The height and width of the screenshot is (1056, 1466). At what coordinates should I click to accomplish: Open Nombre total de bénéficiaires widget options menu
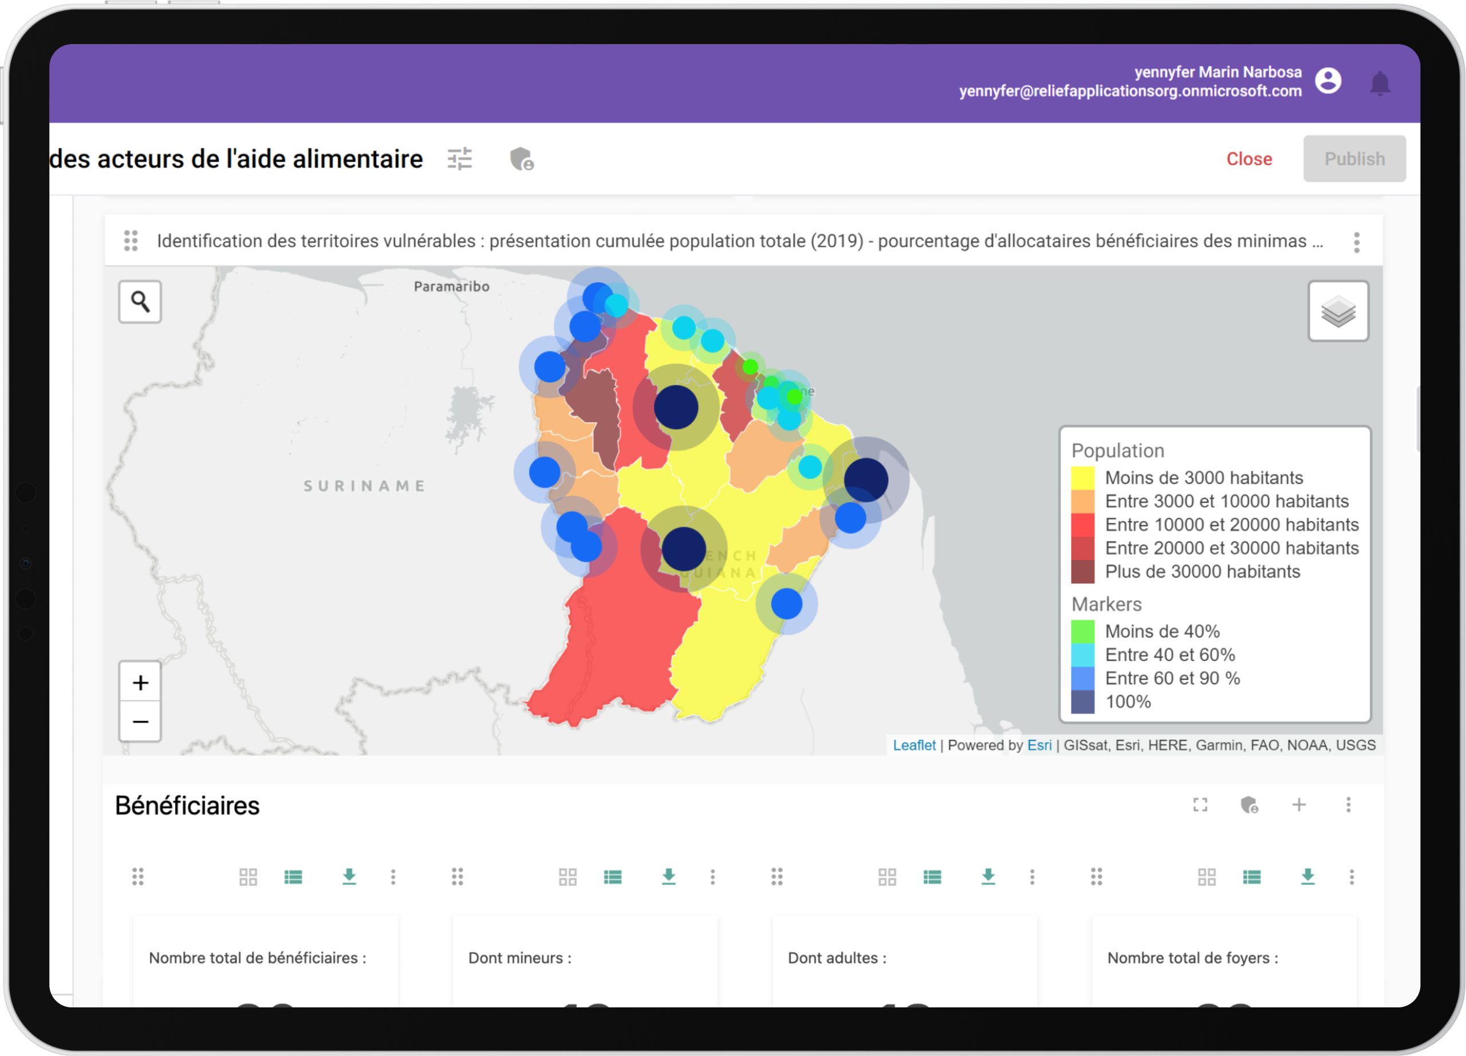(x=393, y=877)
